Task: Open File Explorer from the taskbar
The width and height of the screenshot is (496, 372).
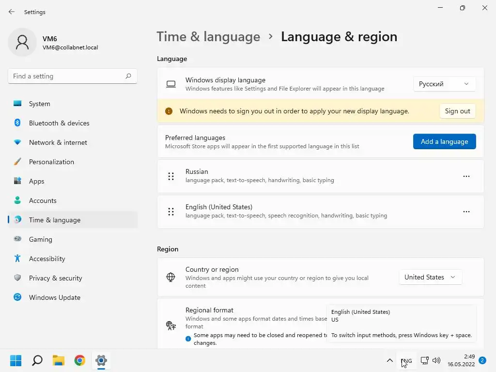Action: click(x=59, y=360)
